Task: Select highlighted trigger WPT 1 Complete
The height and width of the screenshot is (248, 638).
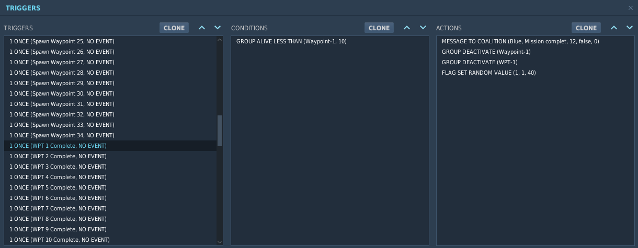Action: [110, 146]
